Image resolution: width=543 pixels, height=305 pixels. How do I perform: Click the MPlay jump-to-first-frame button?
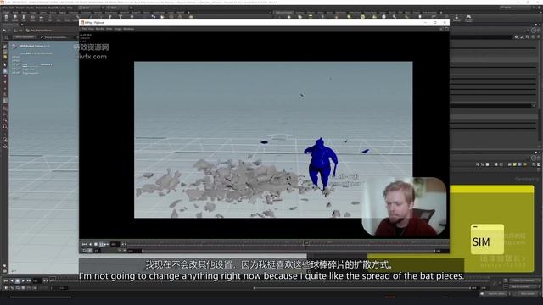pos(84,244)
